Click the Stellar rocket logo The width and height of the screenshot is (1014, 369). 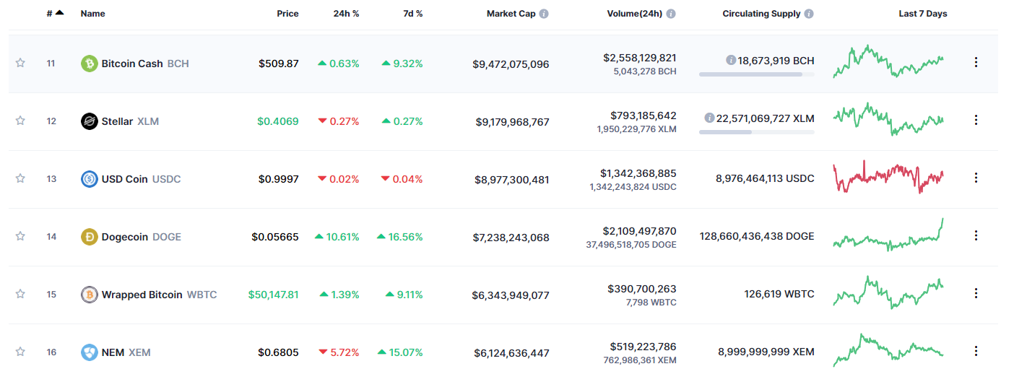pyautogui.click(x=89, y=121)
